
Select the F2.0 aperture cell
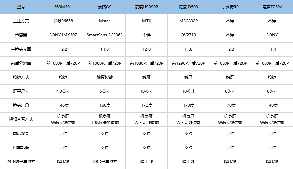pyautogui.click(x=146, y=49)
